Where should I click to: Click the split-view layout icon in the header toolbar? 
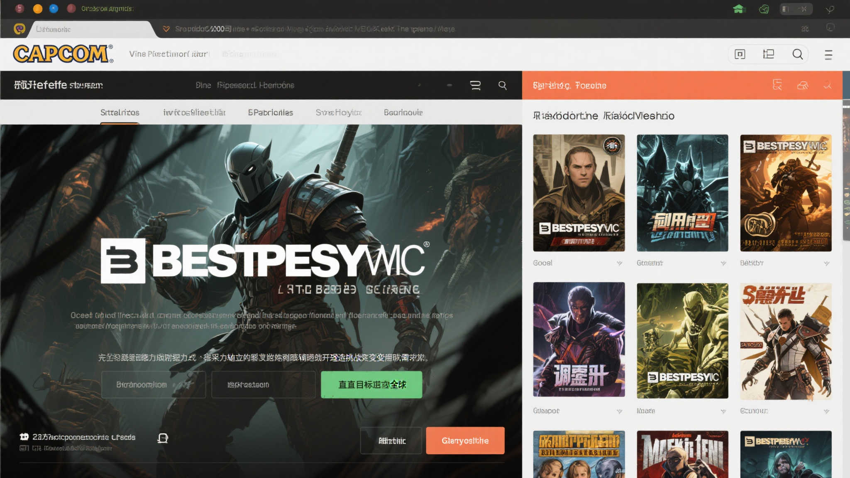[x=768, y=54]
